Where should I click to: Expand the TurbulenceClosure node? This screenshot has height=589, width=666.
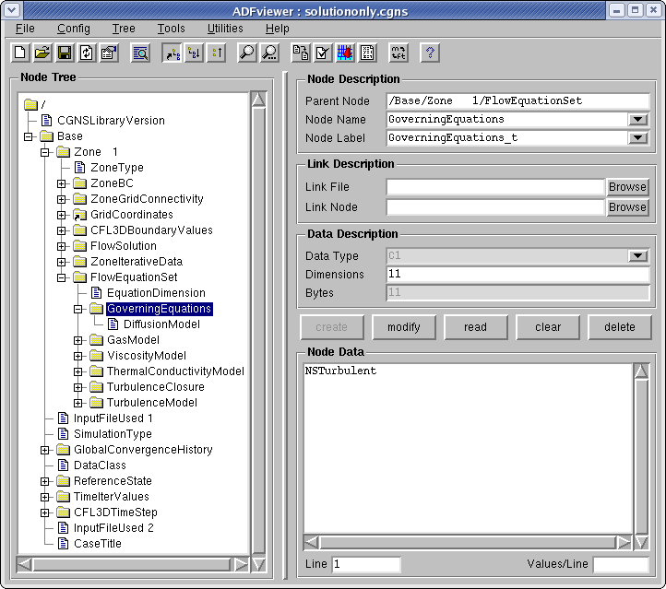pyautogui.click(x=78, y=387)
